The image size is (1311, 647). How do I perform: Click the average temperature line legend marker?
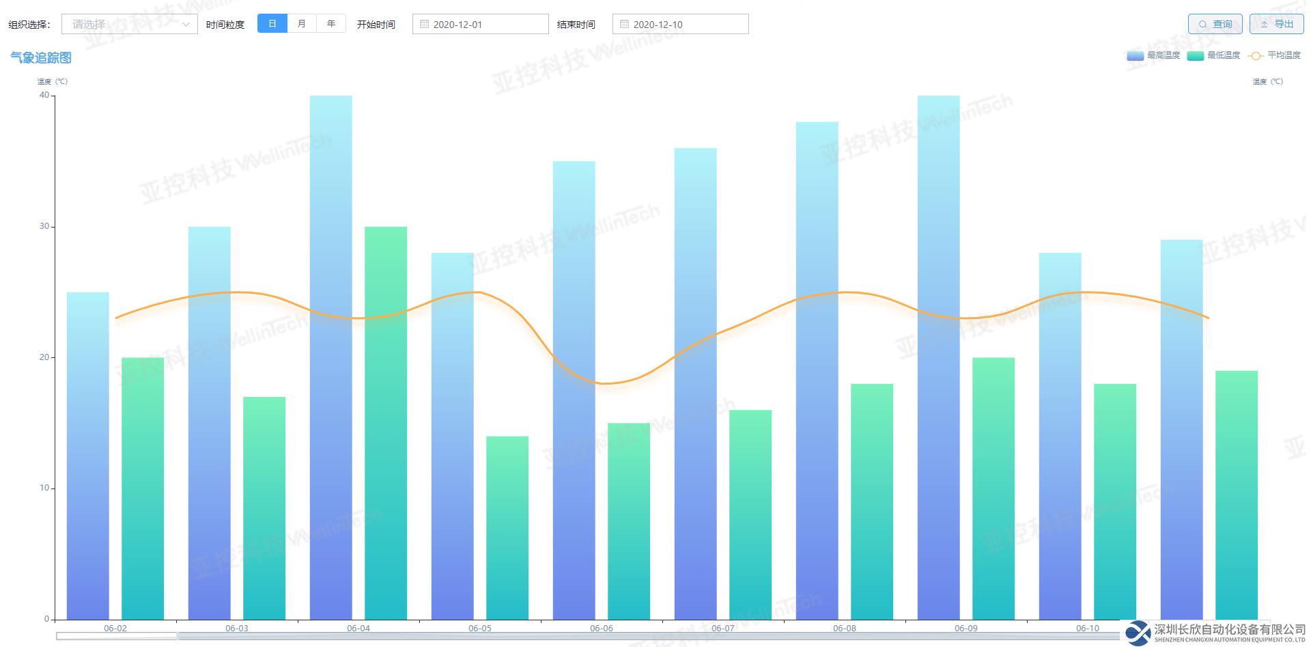[1255, 56]
